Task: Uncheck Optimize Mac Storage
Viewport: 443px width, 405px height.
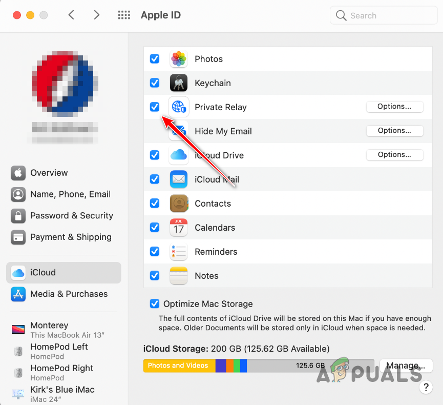Action: click(154, 303)
